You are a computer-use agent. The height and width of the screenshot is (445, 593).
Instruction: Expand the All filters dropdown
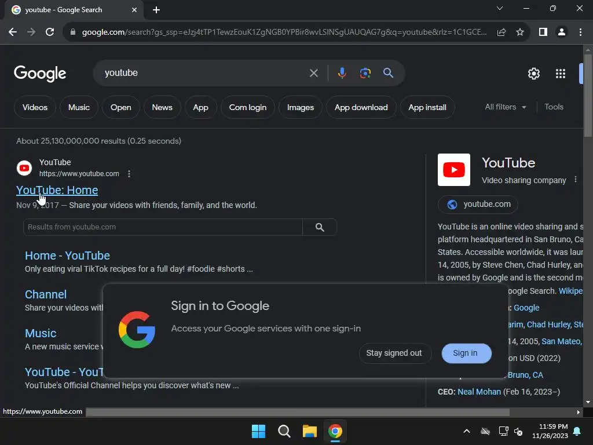pyautogui.click(x=505, y=107)
